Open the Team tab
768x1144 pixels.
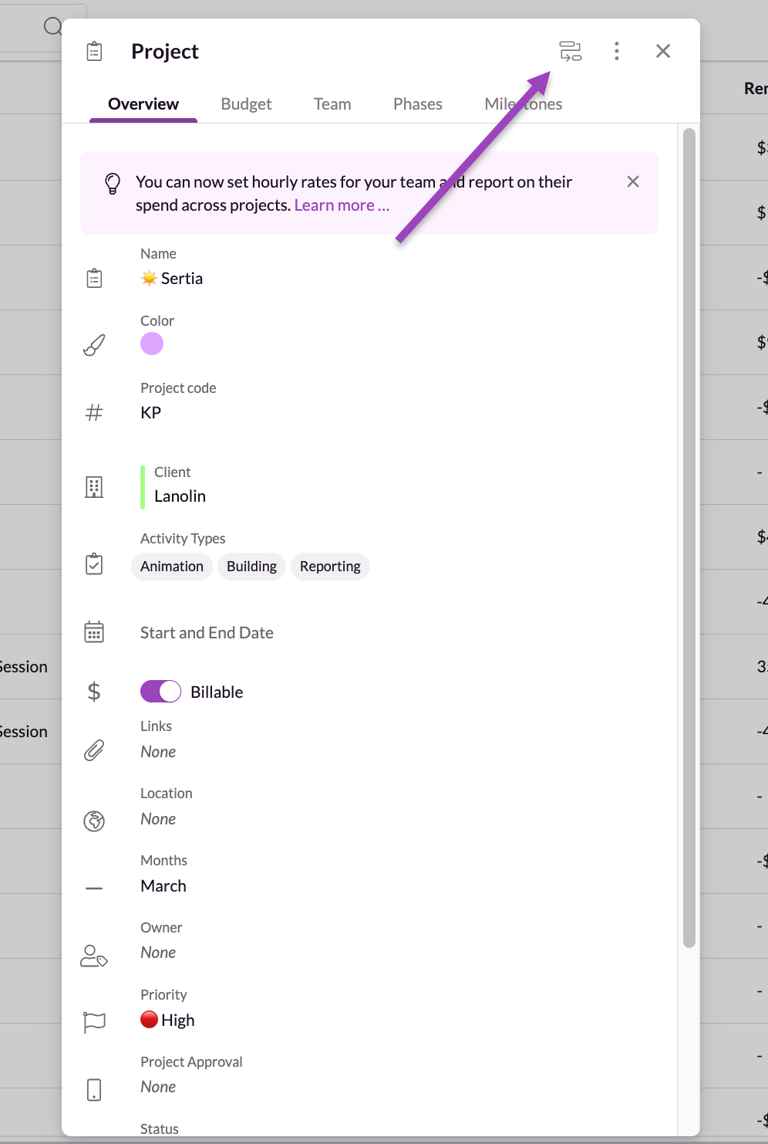click(x=332, y=104)
